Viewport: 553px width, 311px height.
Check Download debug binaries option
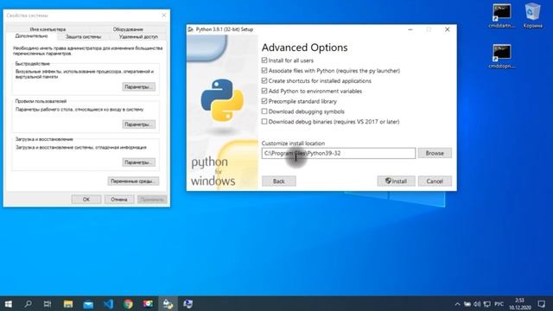[264, 122]
